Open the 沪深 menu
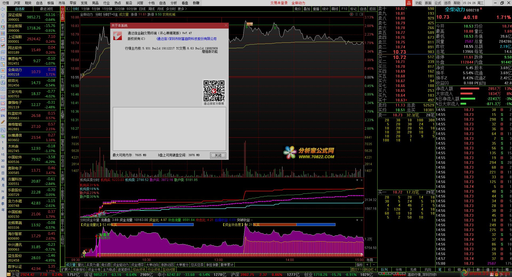 tap(17, 3)
